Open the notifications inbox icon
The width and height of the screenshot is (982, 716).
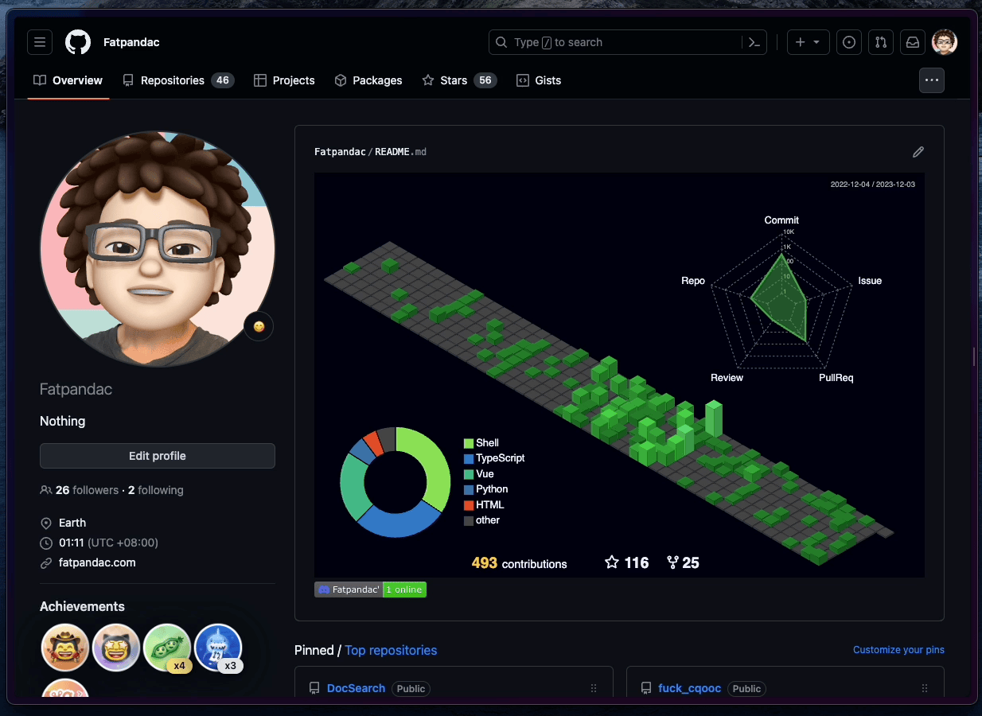click(x=913, y=42)
